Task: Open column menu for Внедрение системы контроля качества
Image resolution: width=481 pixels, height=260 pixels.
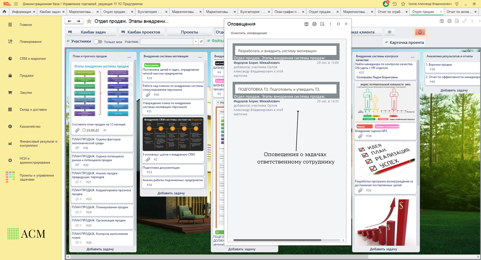Action: pyautogui.click(x=413, y=57)
